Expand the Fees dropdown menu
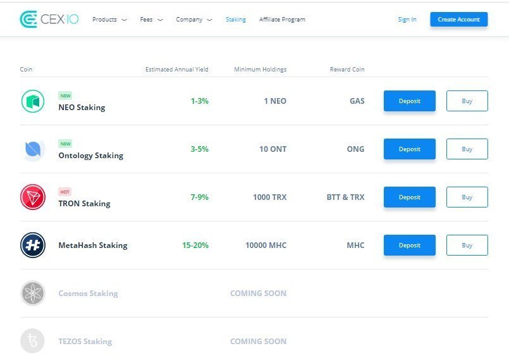The width and height of the screenshot is (509, 360). (x=151, y=20)
